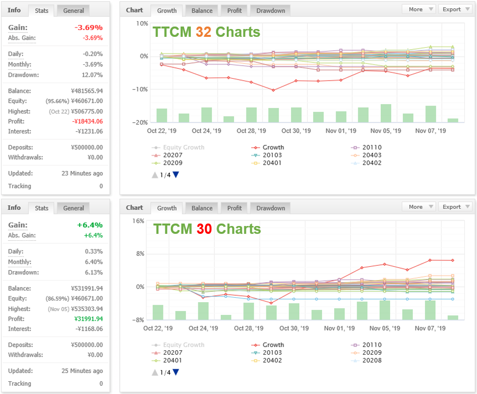Toggle 20103 series in top chart legend

(x=266, y=155)
